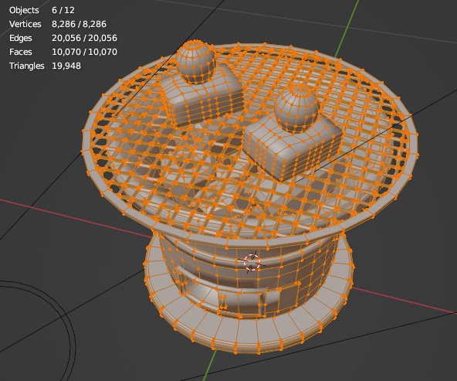Click the Triangles value 19,948
Screen dimensions: 457x381
click(66, 66)
